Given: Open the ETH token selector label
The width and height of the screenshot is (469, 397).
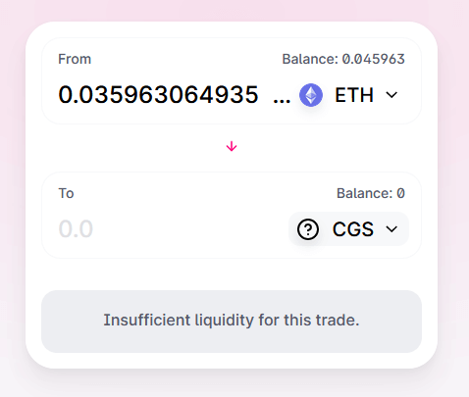Looking at the screenshot, I should 354,95.
